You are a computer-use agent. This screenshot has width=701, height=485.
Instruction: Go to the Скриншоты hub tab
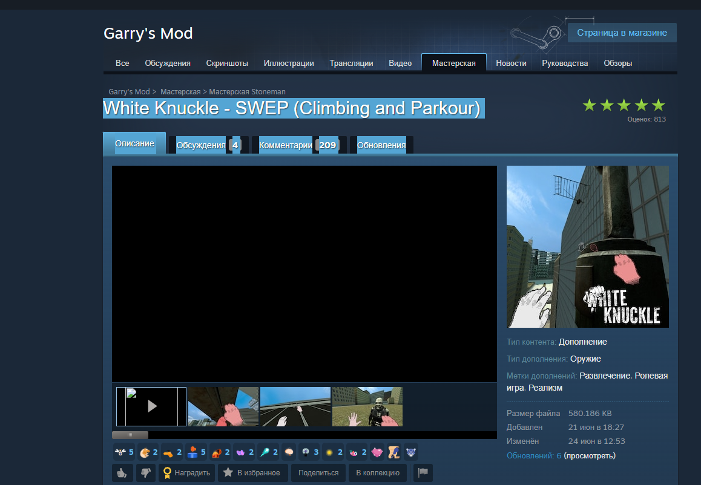(x=227, y=63)
